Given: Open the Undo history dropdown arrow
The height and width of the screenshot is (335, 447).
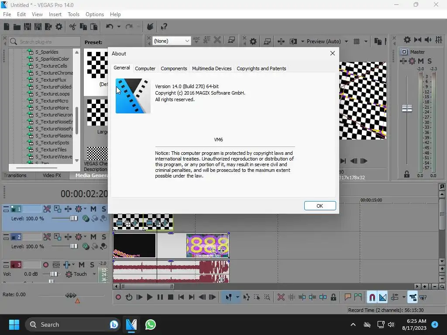Looking at the screenshot, I should point(119,27).
